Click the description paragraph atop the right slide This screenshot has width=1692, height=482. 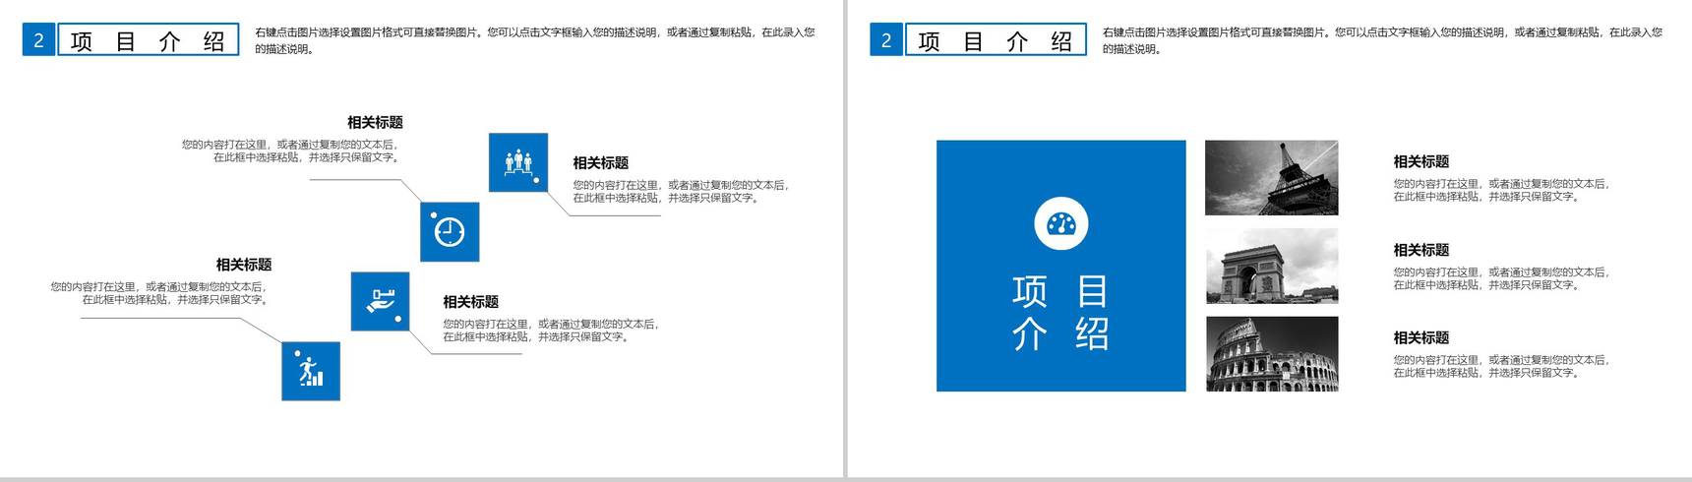click(1382, 40)
